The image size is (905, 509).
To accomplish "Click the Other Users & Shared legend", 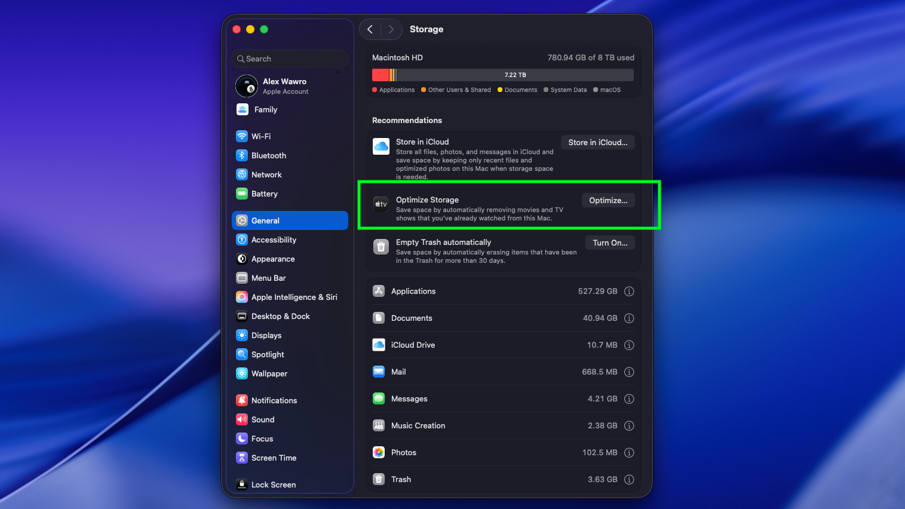I will tap(459, 90).
